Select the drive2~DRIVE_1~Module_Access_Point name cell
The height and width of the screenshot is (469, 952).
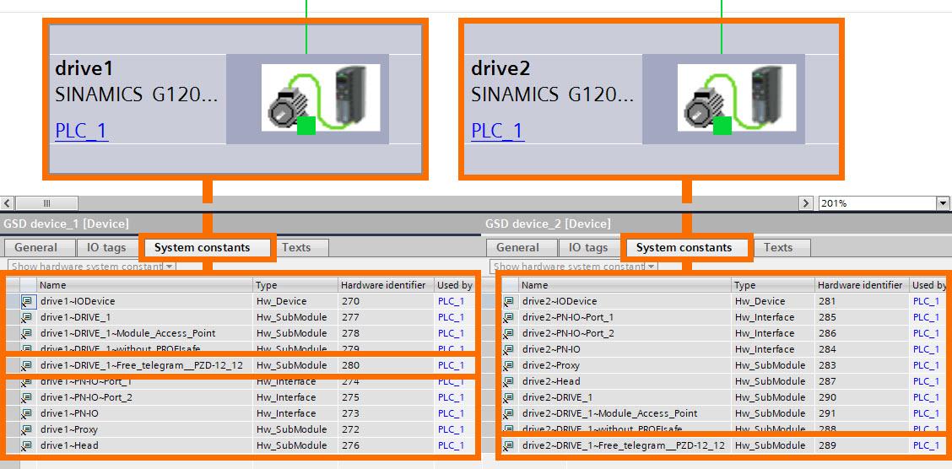point(625,414)
